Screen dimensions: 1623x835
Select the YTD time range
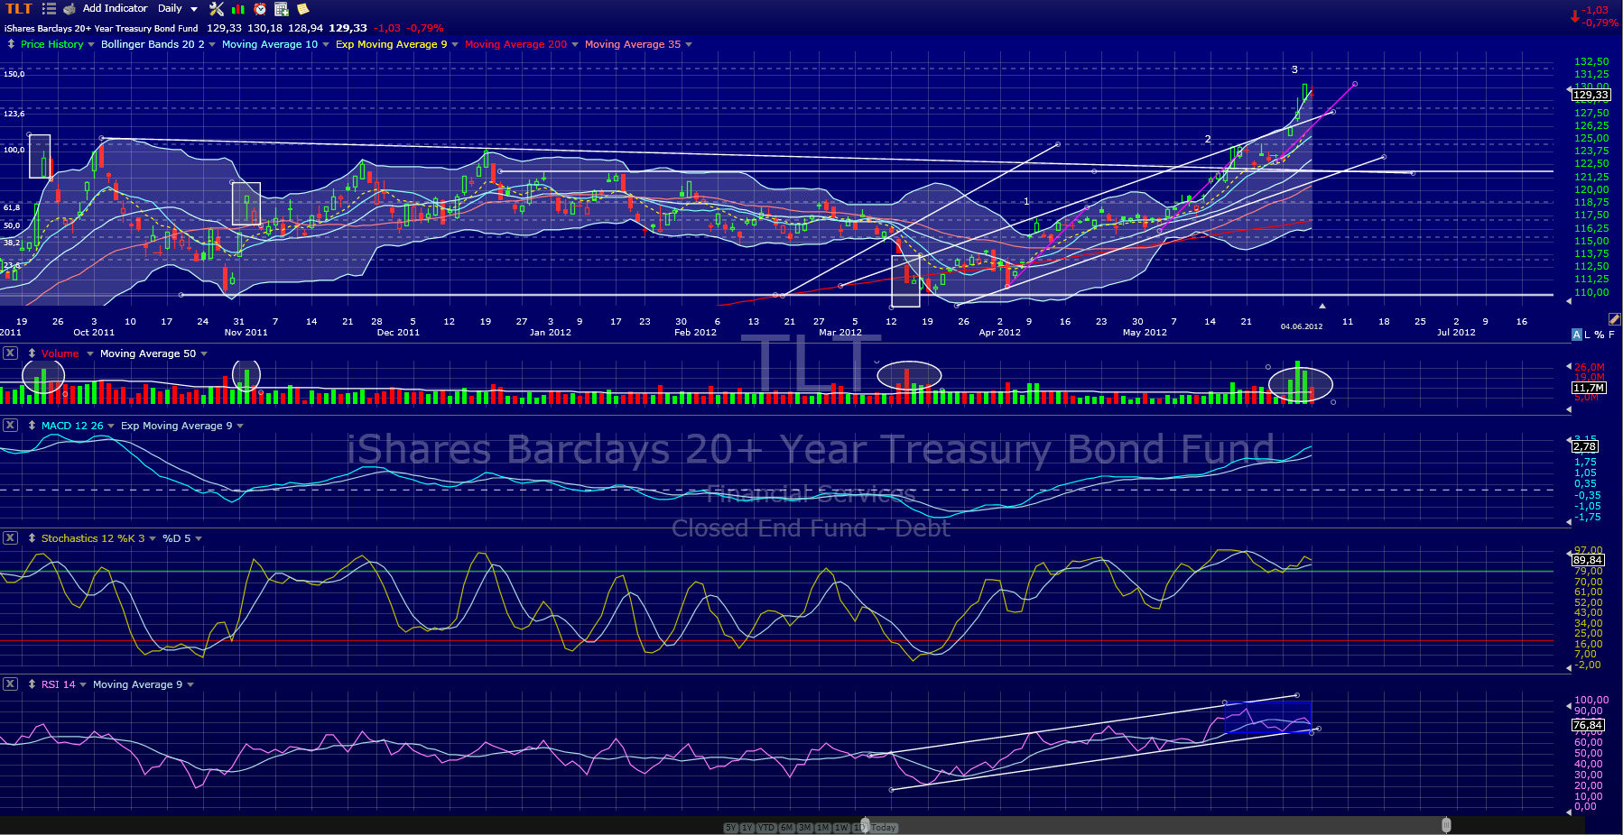coord(766,828)
